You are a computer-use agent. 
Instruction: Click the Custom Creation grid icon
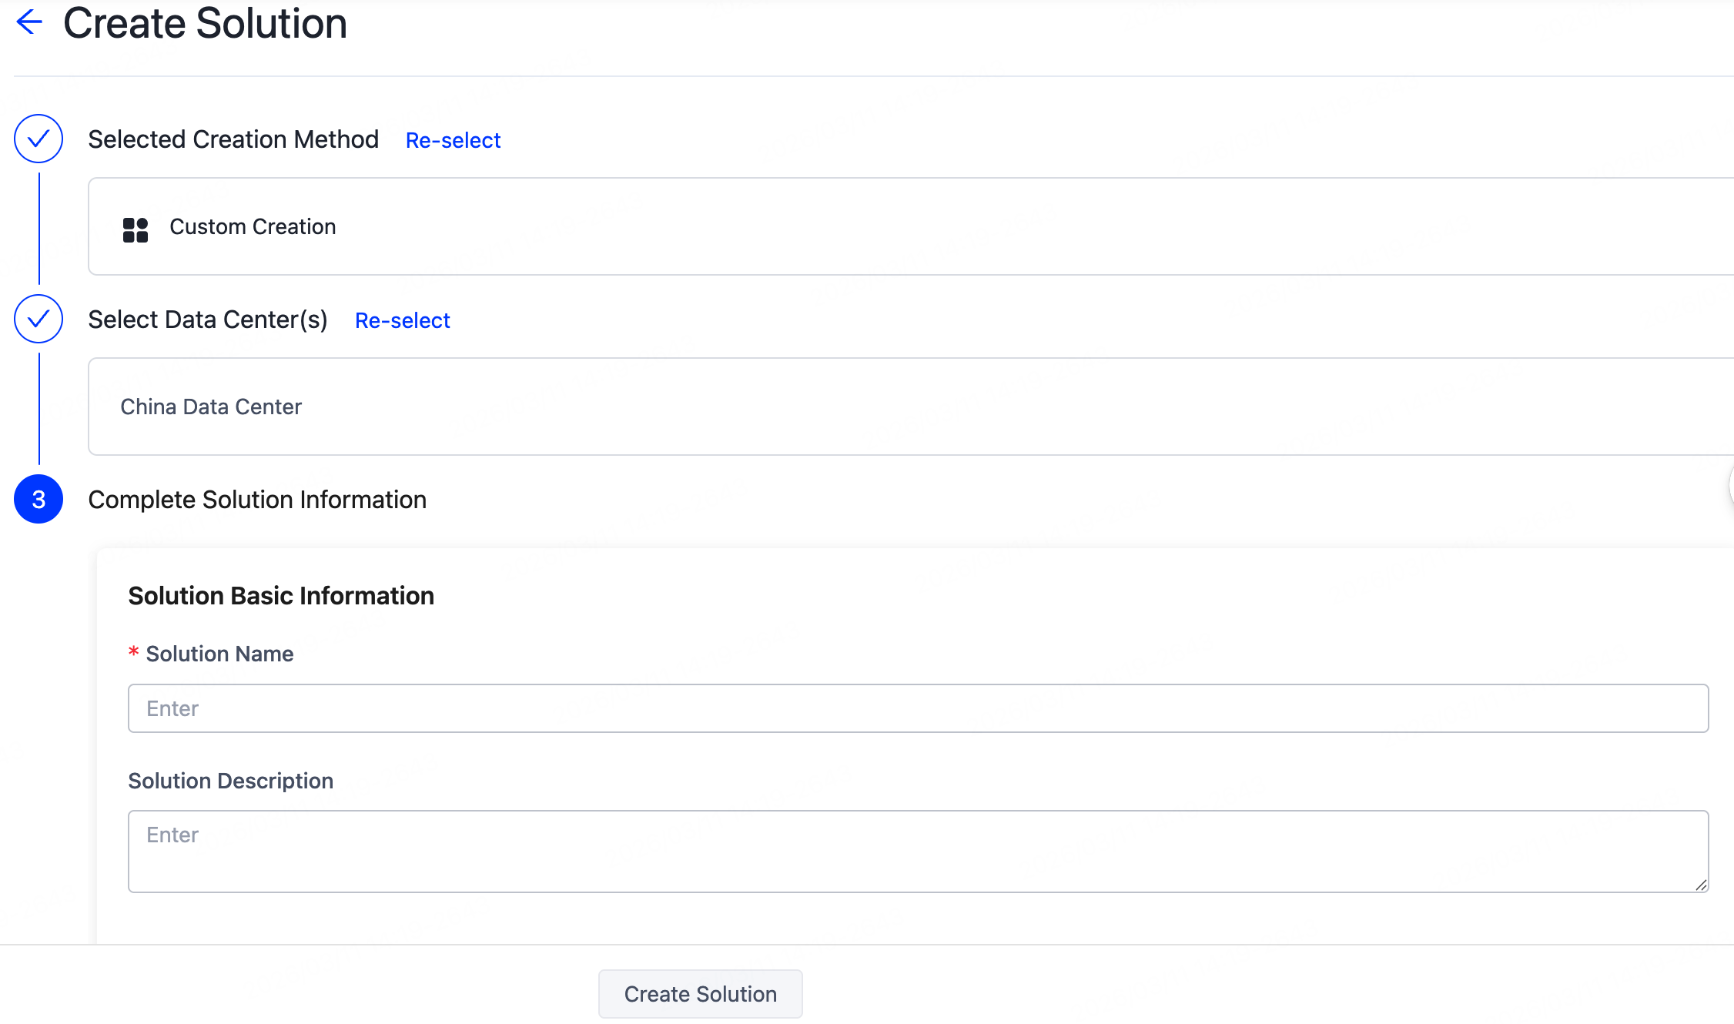(136, 229)
